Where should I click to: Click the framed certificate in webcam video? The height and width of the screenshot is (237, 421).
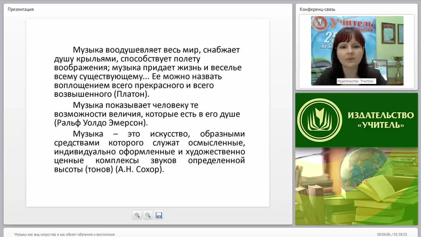click(388, 33)
